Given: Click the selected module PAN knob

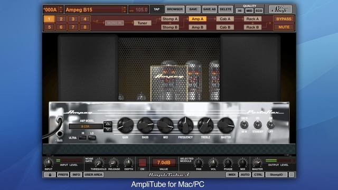Looking at the screenshot, I should tap(199, 163).
